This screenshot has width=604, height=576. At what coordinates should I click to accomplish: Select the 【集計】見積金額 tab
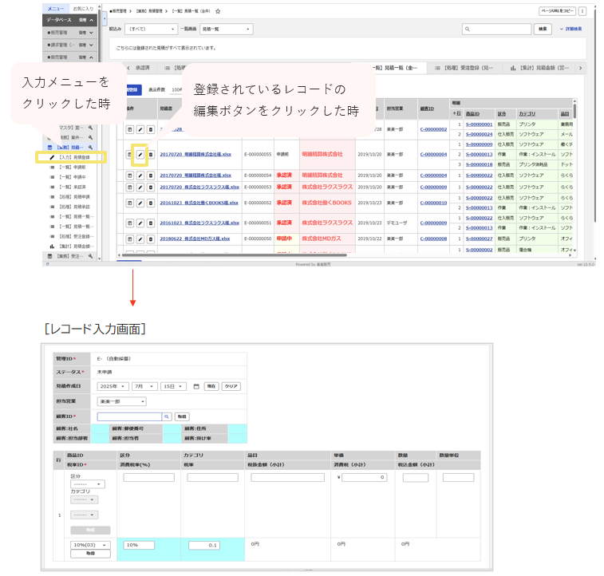pyautogui.click(x=539, y=68)
